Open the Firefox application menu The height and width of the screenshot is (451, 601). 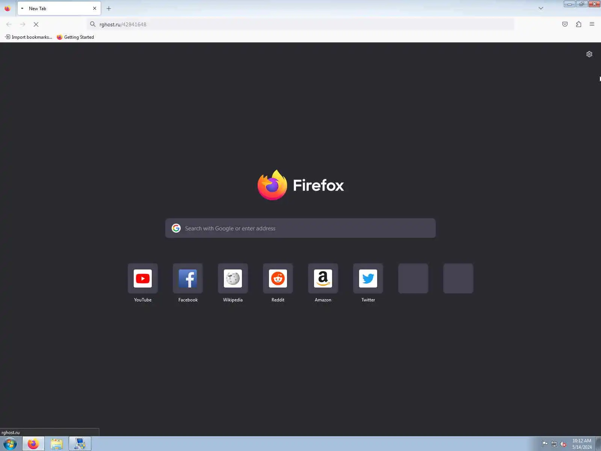(x=592, y=24)
